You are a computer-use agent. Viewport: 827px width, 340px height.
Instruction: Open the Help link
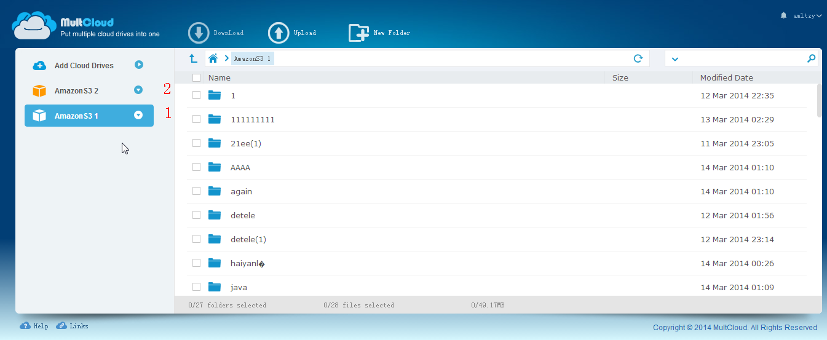41,326
